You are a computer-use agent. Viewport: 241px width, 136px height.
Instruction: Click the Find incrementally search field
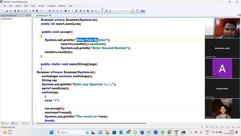[x=122, y=11]
